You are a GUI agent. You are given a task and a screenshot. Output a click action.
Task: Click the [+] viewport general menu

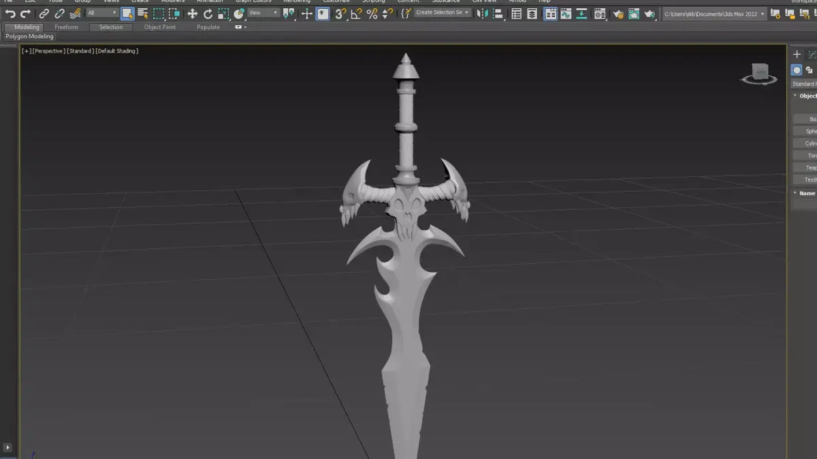[x=26, y=51]
